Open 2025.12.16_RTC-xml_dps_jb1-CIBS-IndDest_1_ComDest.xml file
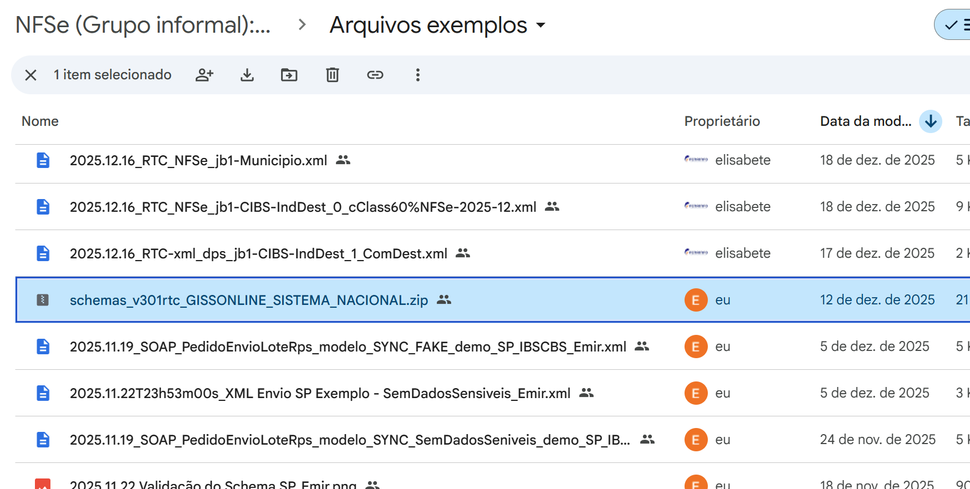 [258, 253]
